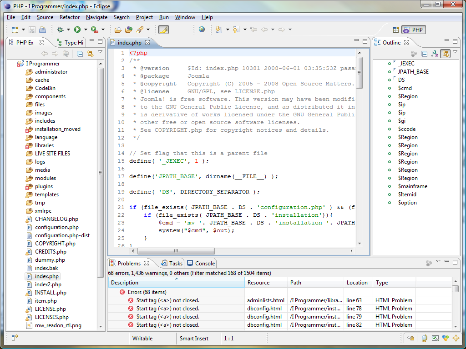
Task: Click the Save floppy disk icon
Action: tap(32, 30)
